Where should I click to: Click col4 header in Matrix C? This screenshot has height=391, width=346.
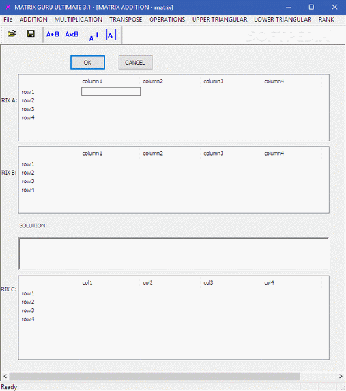[x=269, y=283]
